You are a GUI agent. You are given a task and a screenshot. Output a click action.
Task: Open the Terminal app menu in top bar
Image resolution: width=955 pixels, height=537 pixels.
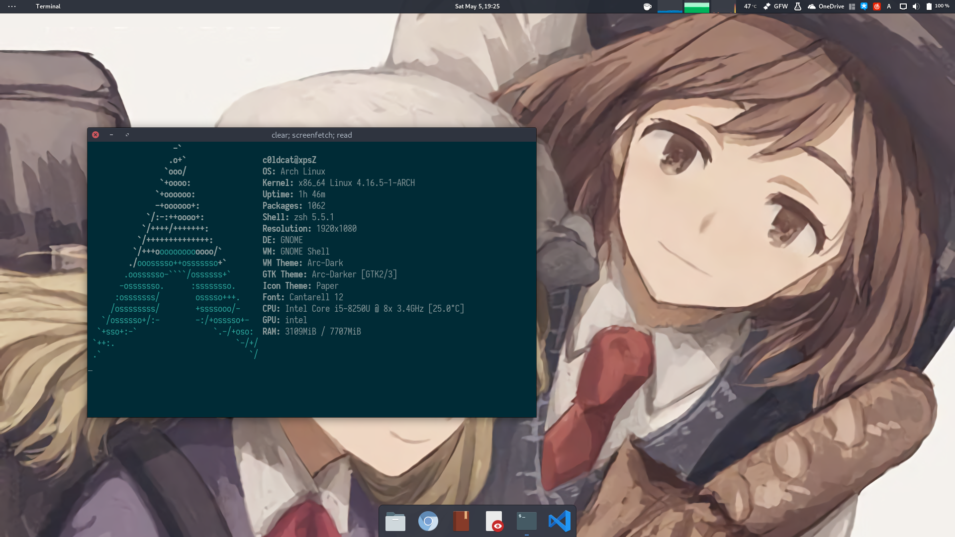(x=48, y=6)
